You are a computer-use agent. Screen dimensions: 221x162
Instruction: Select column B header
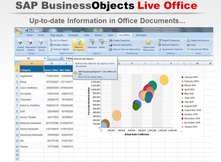pos(52,63)
